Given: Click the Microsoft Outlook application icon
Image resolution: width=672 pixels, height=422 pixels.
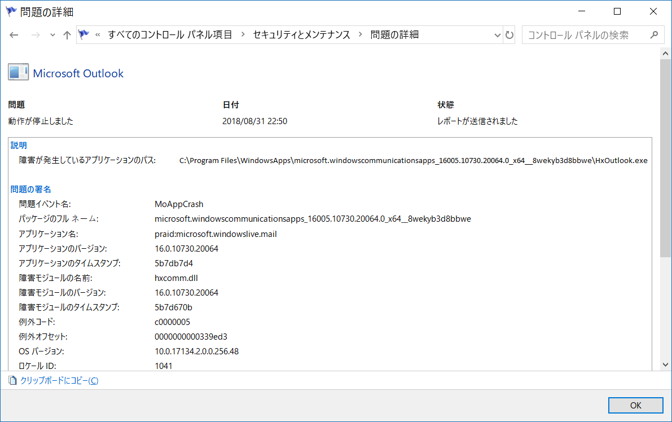Looking at the screenshot, I should click(18, 72).
